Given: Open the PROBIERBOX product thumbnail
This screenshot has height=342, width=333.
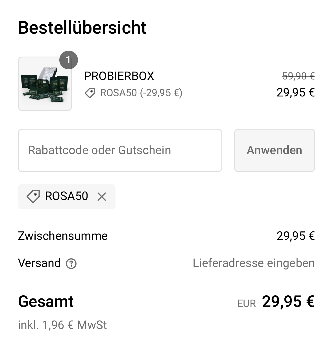Looking at the screenshot, I should click(45, 84).
